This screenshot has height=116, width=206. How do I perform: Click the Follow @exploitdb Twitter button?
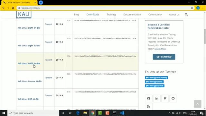point(154,86)
